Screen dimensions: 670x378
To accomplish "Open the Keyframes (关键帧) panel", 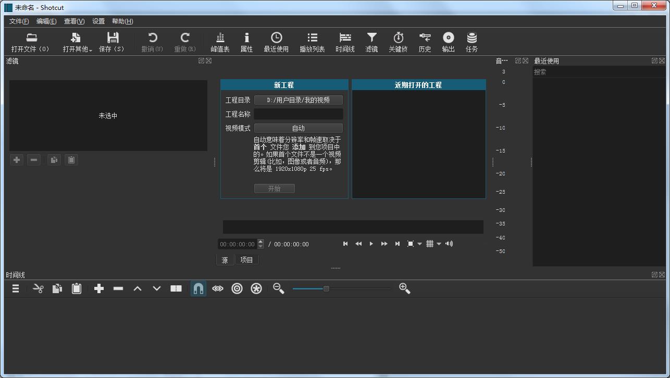I will tap(398, 42).
